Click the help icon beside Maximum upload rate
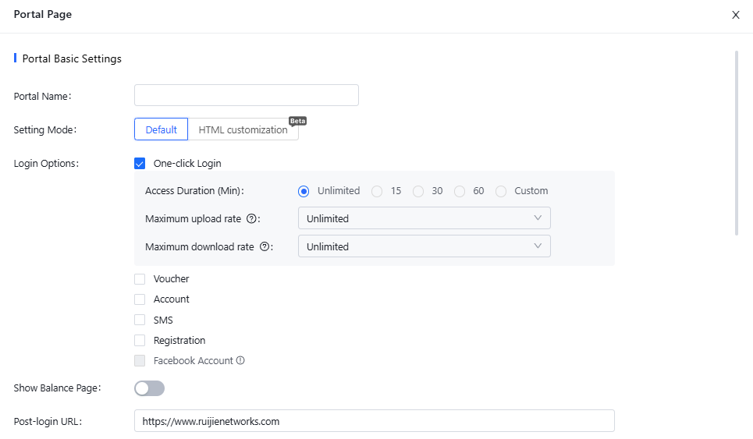Image resolution: width=753 pixels, height=439 pixels. (x=251, y=219)
